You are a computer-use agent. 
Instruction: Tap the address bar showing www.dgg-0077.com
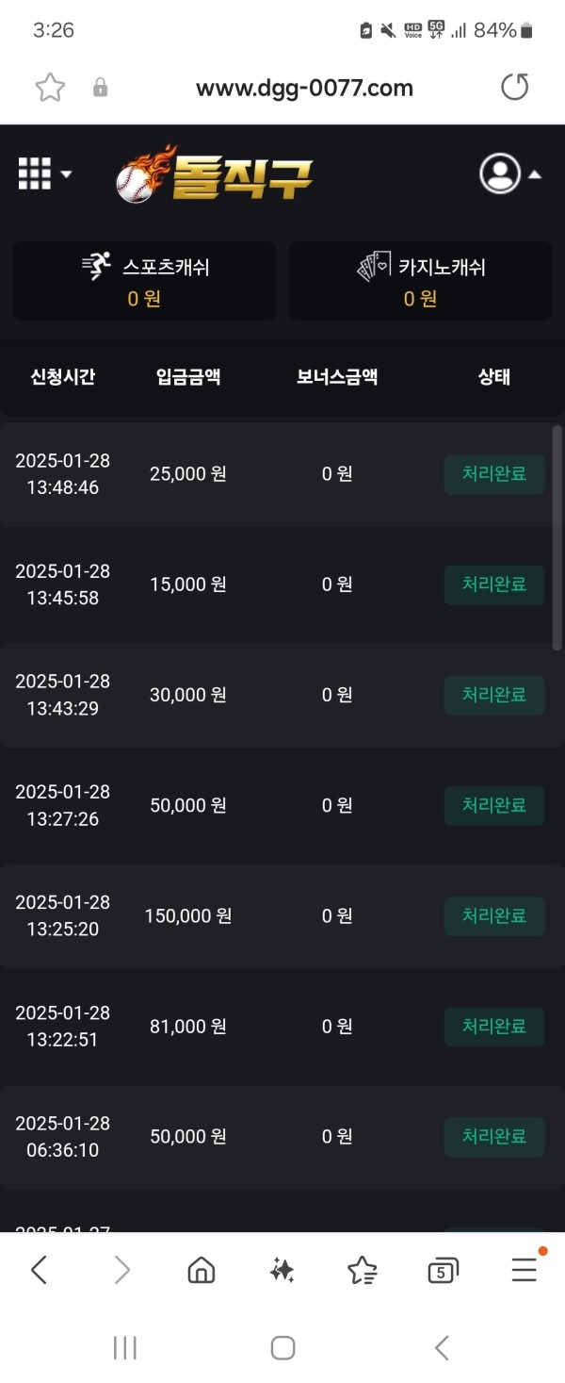(x=303, y=87)
